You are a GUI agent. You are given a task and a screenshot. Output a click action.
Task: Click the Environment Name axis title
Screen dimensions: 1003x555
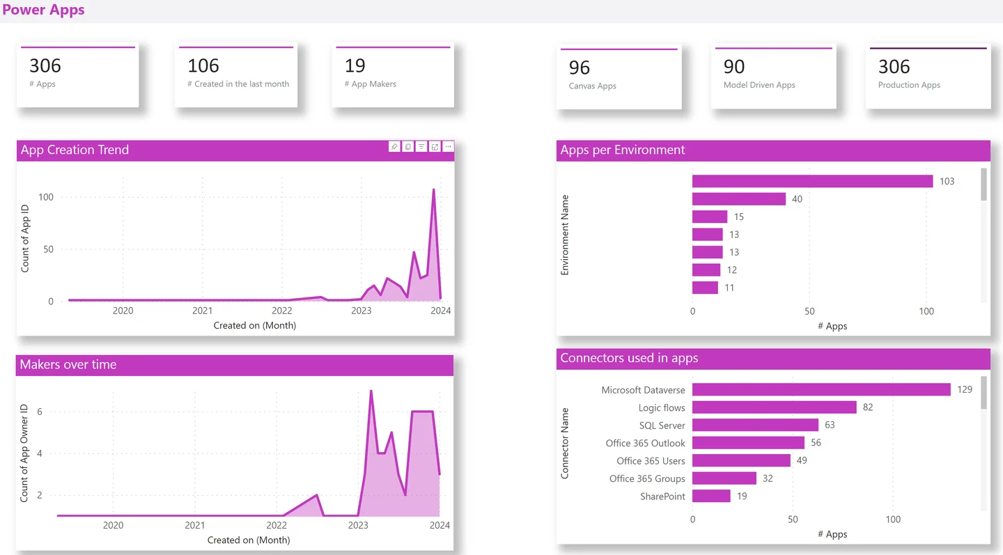click(x=565, y=235)
